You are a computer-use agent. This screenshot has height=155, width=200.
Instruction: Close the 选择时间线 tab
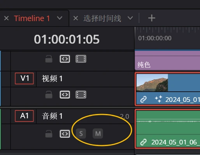[x=75, y=18]
